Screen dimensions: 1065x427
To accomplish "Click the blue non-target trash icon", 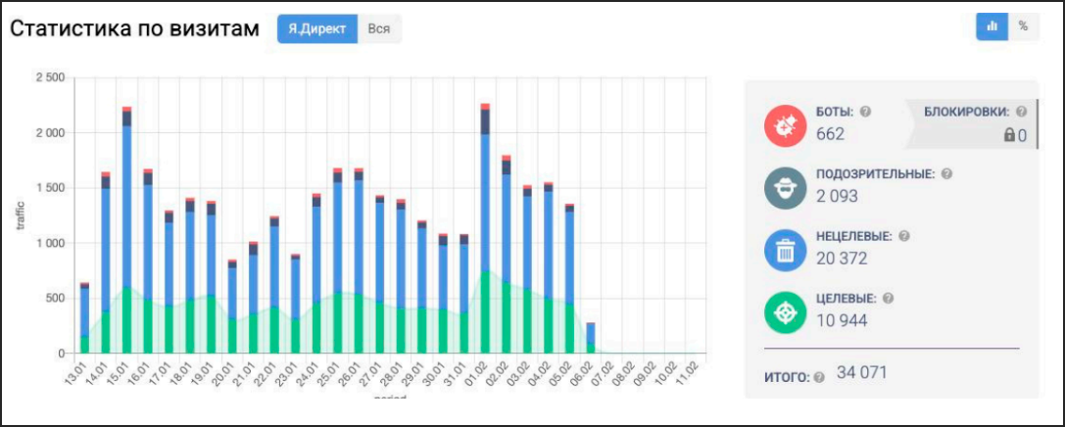I will [x=785, y=249].
